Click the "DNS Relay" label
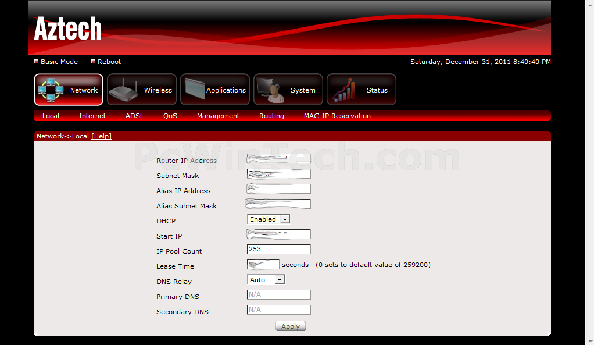The image size is (594, 345). 174,282
